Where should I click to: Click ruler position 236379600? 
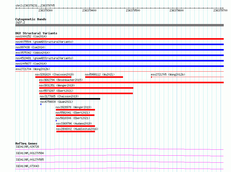[177, 10]
